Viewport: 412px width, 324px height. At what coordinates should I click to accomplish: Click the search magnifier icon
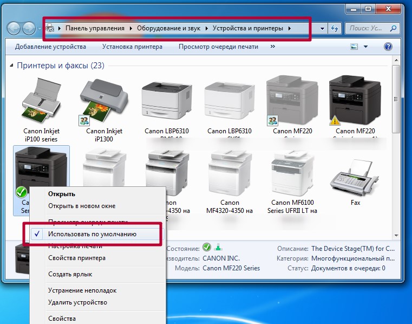[x=393, y=28]
